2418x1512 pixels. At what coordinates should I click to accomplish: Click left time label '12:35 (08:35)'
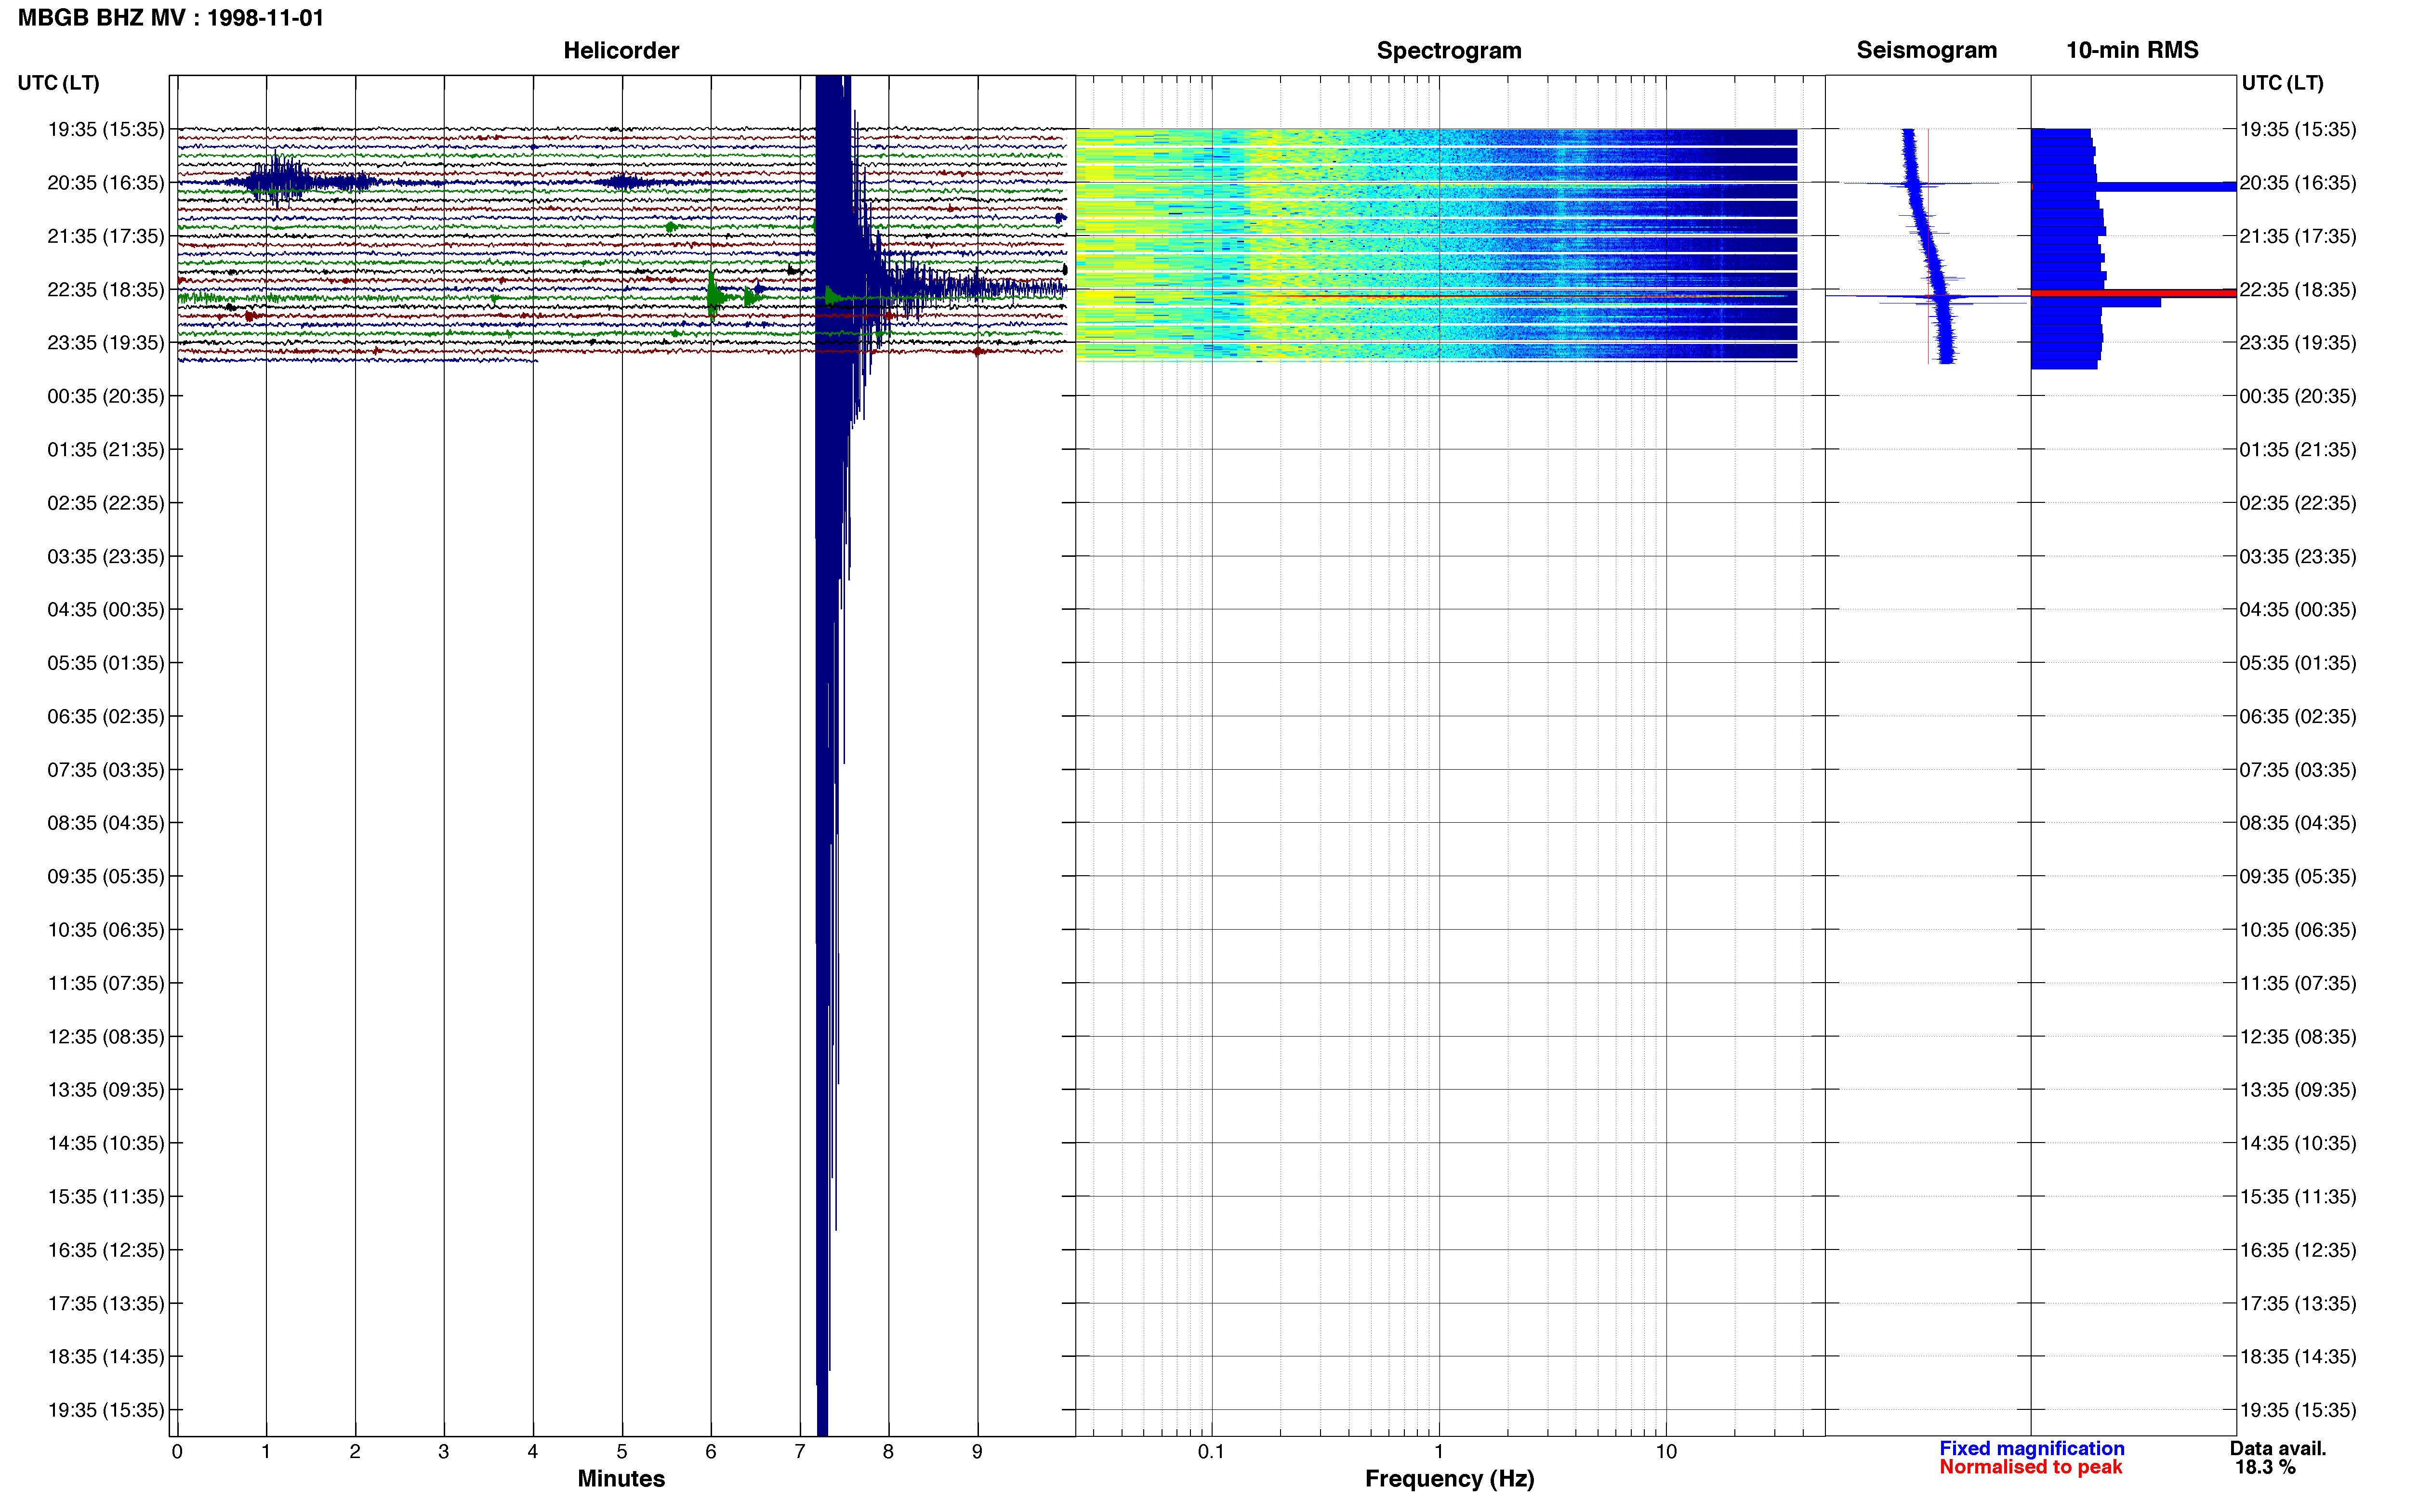106,1036
